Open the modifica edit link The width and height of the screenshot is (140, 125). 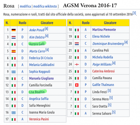[25, 7]
